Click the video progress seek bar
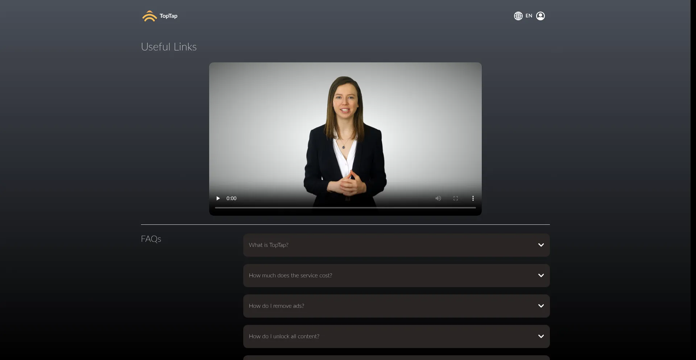Image resolution: width=696 pixels, height=360 pixels. tap(345, 208)
